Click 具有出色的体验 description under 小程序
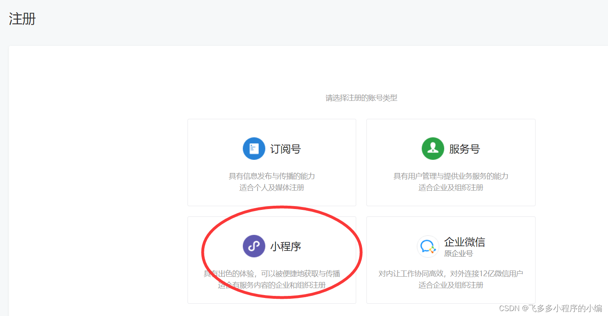Image resolution: width=608 pixels, height=316 pixels. [x=272, y=273]
